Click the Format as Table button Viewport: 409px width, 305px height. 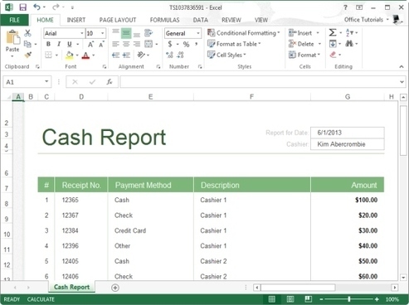[234, 44]
